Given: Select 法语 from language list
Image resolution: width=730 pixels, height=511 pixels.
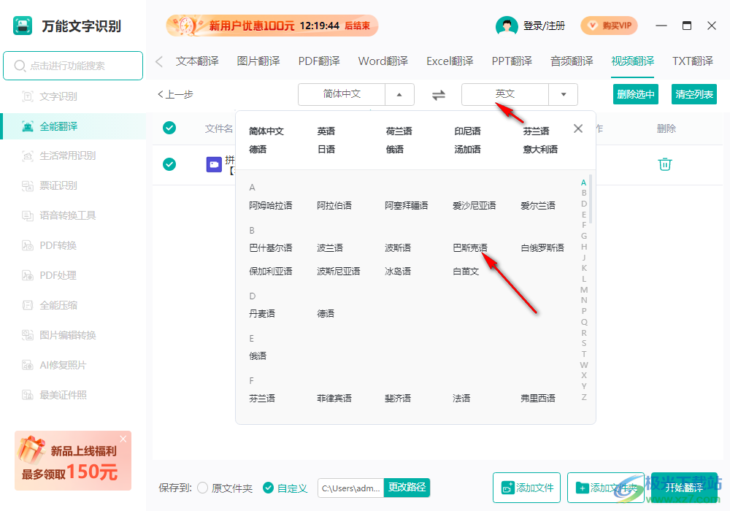Looking at the screenshot, I should click(x=461, y=399).
